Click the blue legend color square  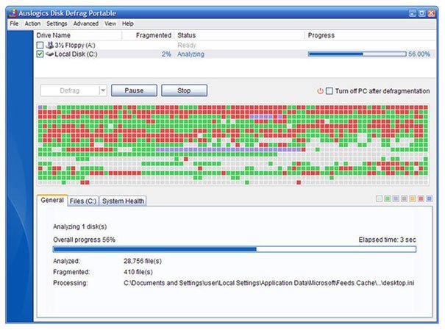click(x=429, y=198)
